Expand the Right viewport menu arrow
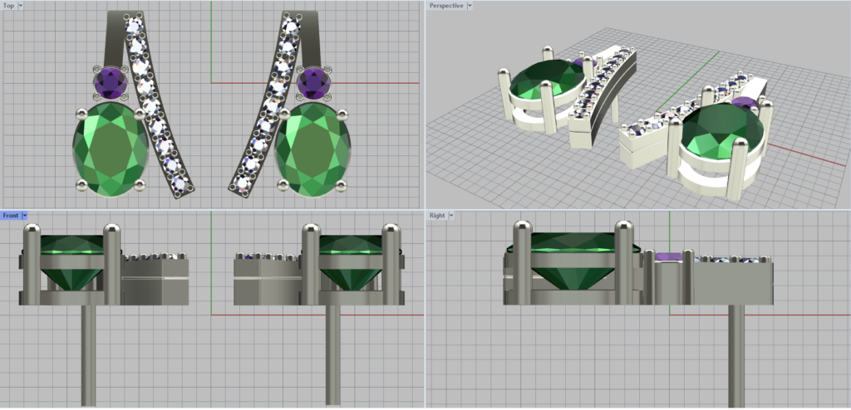 [x=452, y=216]
